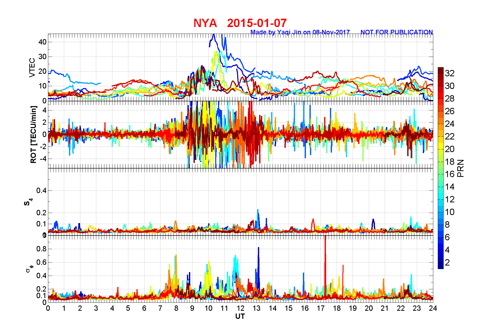Click the S4 y-axis label
This screenshot has height=336, width=481.
point(28,202)
